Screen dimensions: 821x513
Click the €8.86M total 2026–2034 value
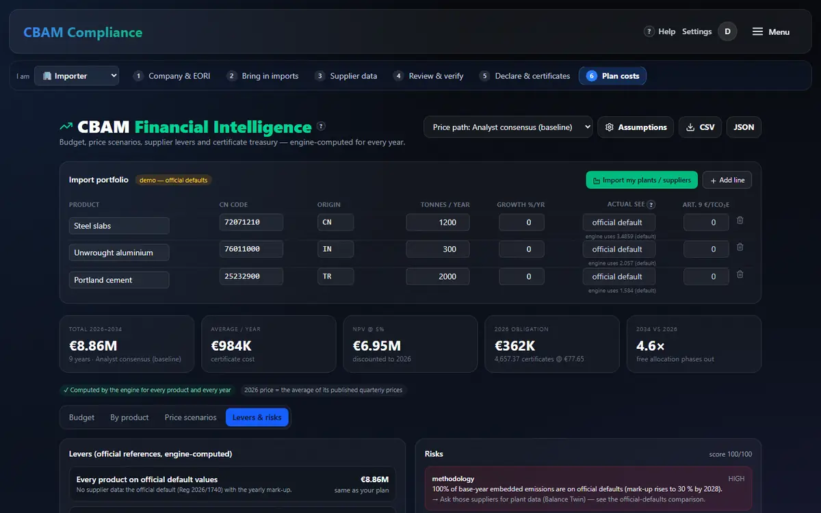(92, 345)
